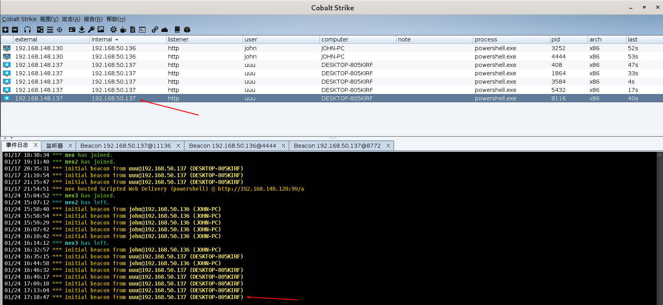Select pid 8116 in the selected session row

pyautogui.click(x=558, y=98)
